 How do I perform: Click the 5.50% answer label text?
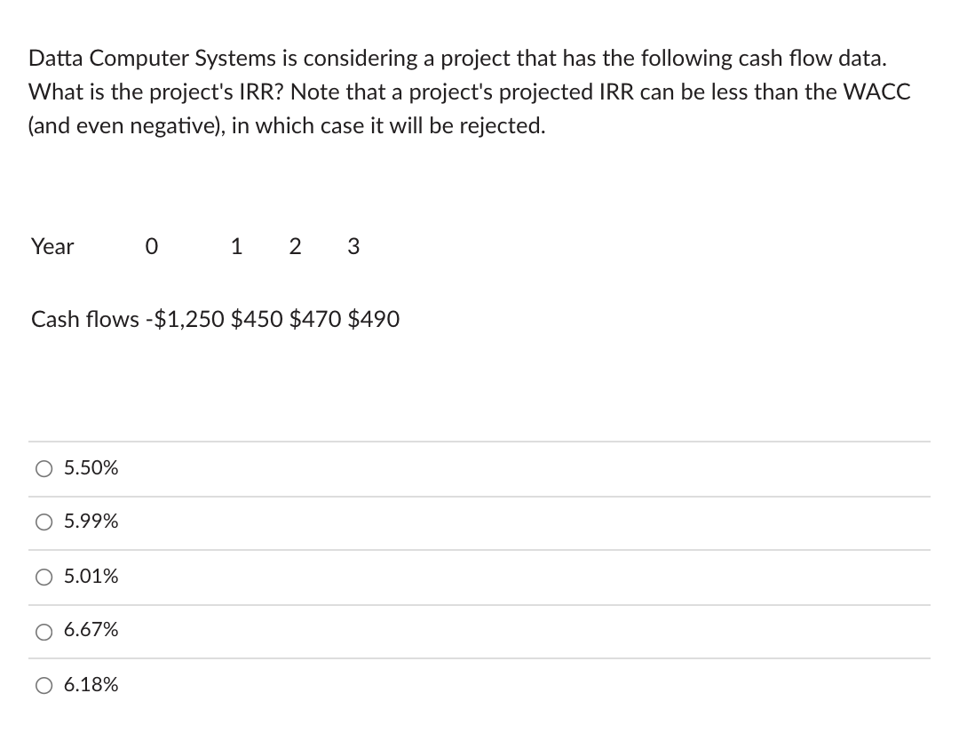(91, 468)
